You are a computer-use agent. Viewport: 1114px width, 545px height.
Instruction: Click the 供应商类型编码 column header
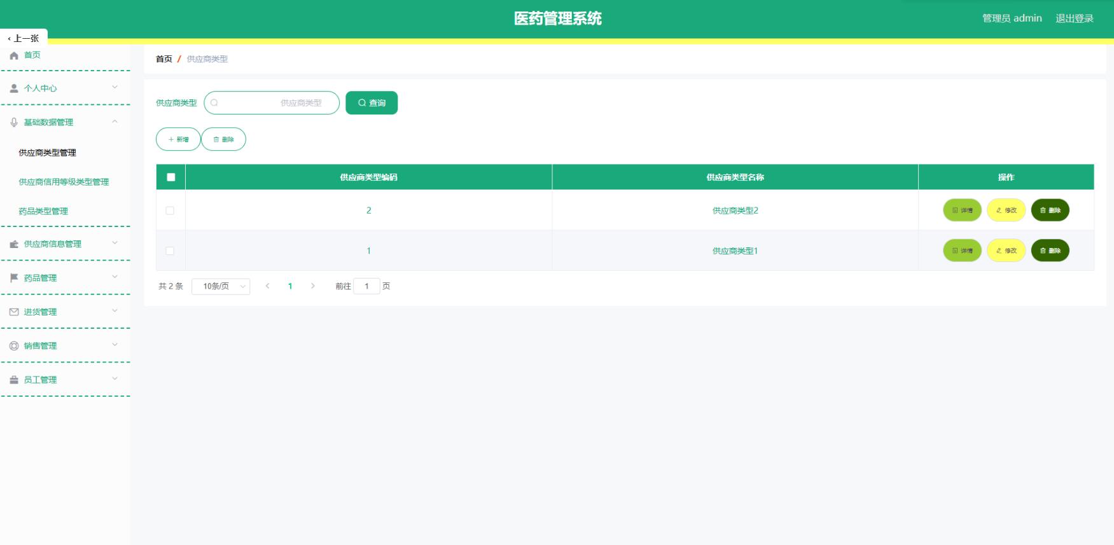[368, 177]
